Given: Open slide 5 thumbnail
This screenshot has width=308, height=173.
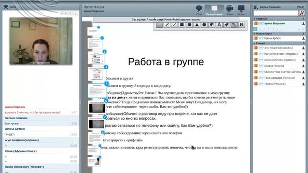Looking at the screenshot, I should 97,90.
